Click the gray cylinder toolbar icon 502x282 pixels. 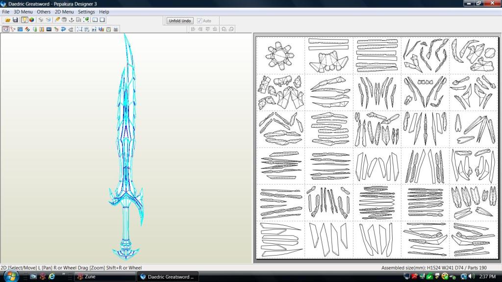(x=64, y=20)
